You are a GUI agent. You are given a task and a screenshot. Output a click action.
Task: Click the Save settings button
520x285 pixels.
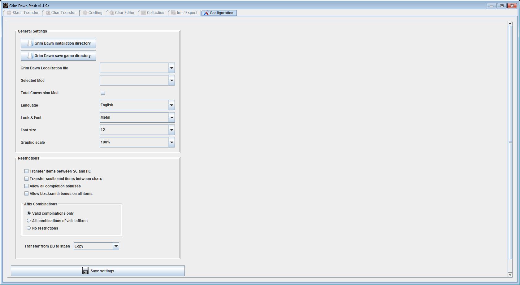click(98, 271)
